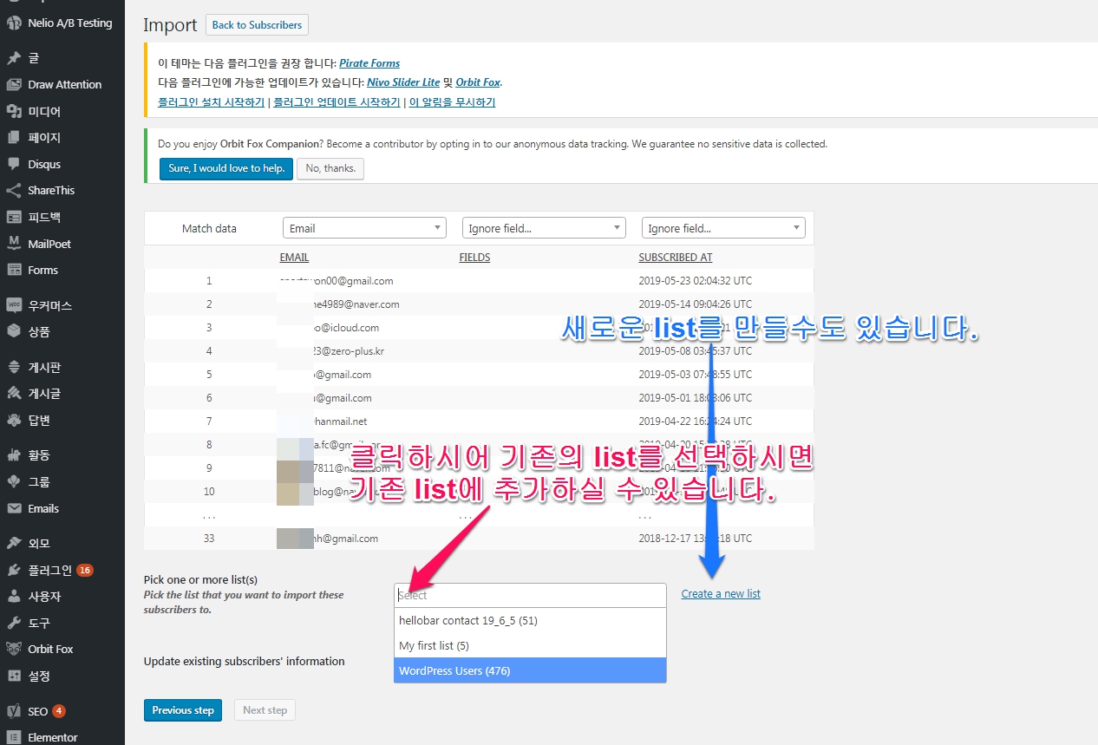Expand the last Ignore field dropdown
This screenshot has height=745, width=1098.
click(x=723, y=228)
